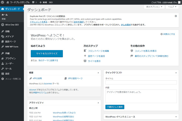
Task: Open ドキュメントを見る link
Action: (39, 22)
